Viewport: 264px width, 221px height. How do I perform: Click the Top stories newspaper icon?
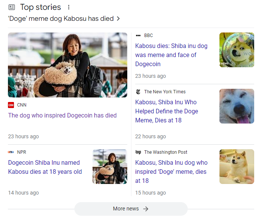[12, 7]
